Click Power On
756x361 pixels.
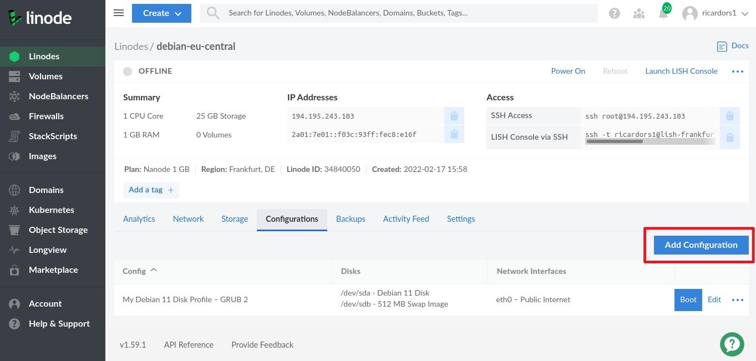tap(568, 71)
